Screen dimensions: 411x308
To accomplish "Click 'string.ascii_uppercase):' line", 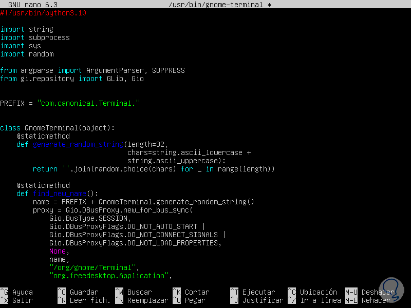I will pos(176,161).
